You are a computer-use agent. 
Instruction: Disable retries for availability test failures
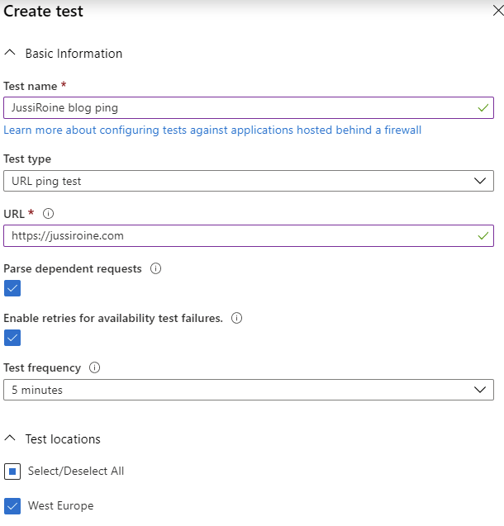click(12, 338)
